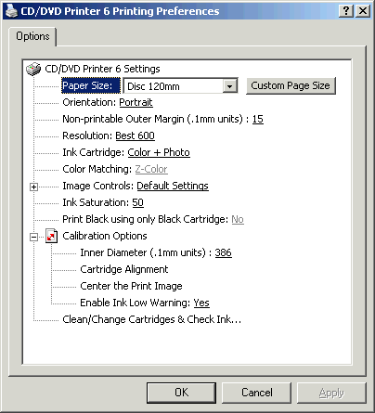Select the Cartridge Alignment tree item
The width and height of the screenshot is (375, 413).
point(124,269)
